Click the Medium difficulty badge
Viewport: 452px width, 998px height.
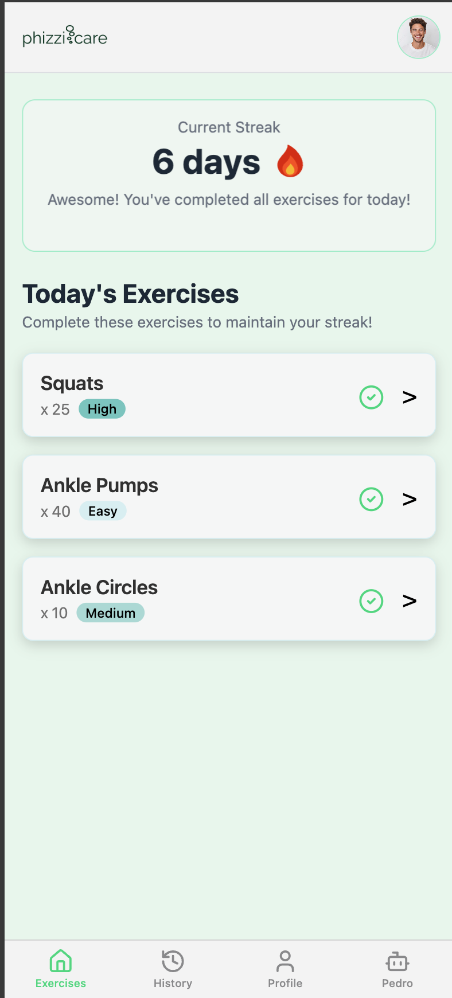coord(111,613)
